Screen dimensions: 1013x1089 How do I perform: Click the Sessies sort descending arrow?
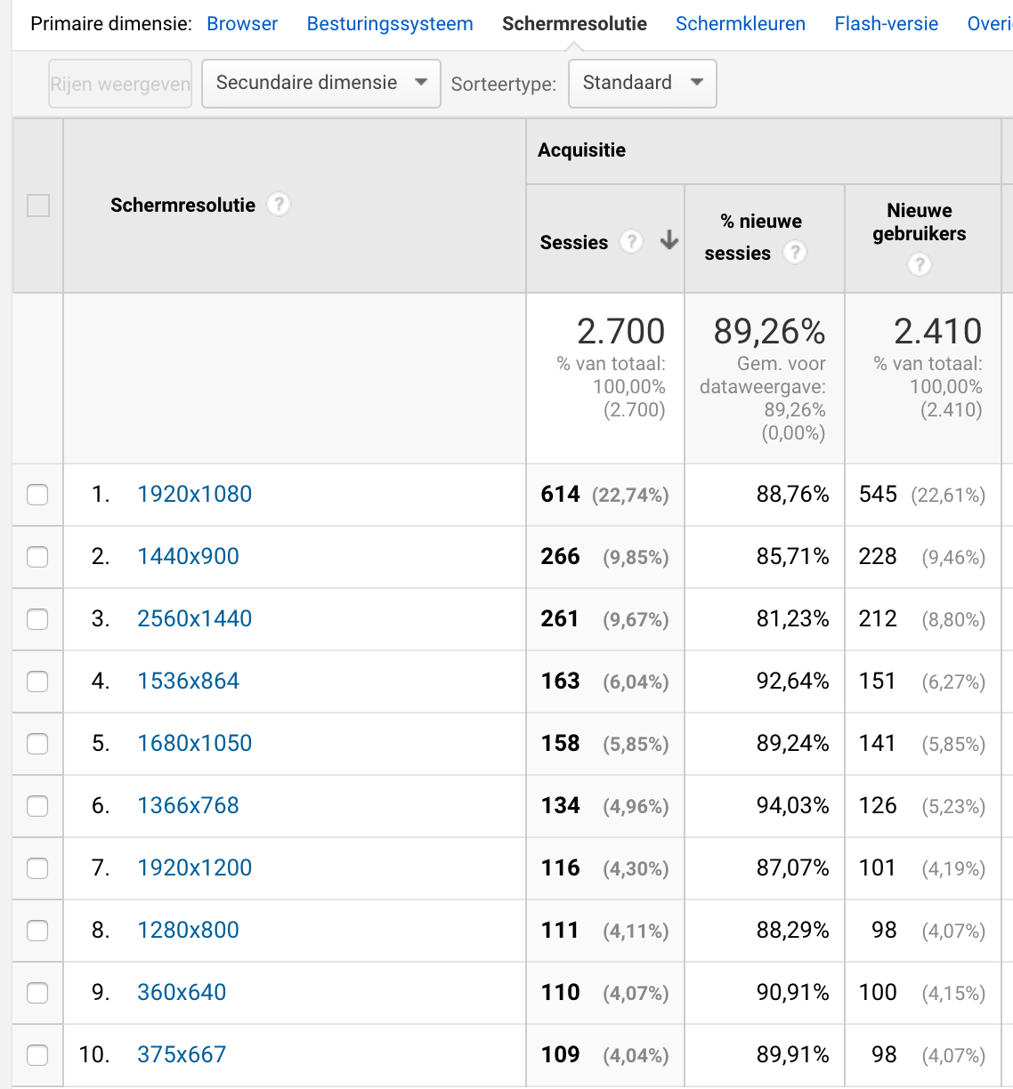point(669,240)
